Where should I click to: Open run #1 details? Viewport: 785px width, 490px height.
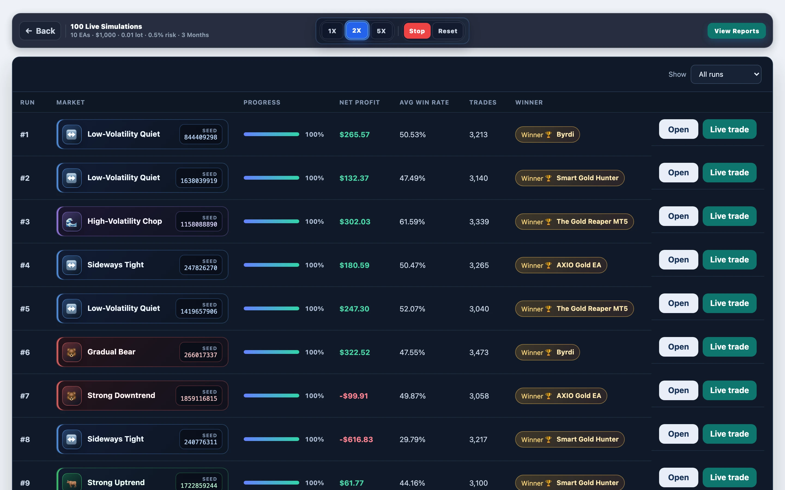coord(679,129)
